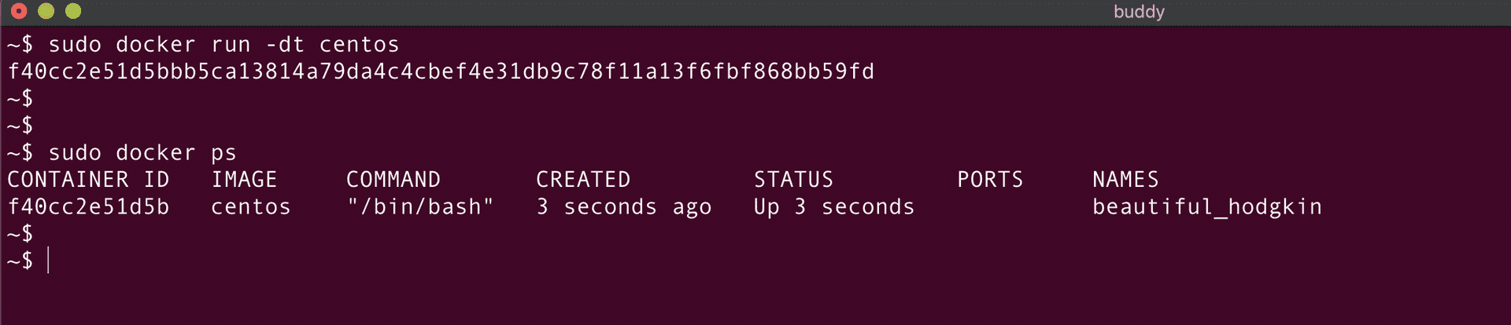
Task: Click the CREATED column header
Action: tap(582, 180)
